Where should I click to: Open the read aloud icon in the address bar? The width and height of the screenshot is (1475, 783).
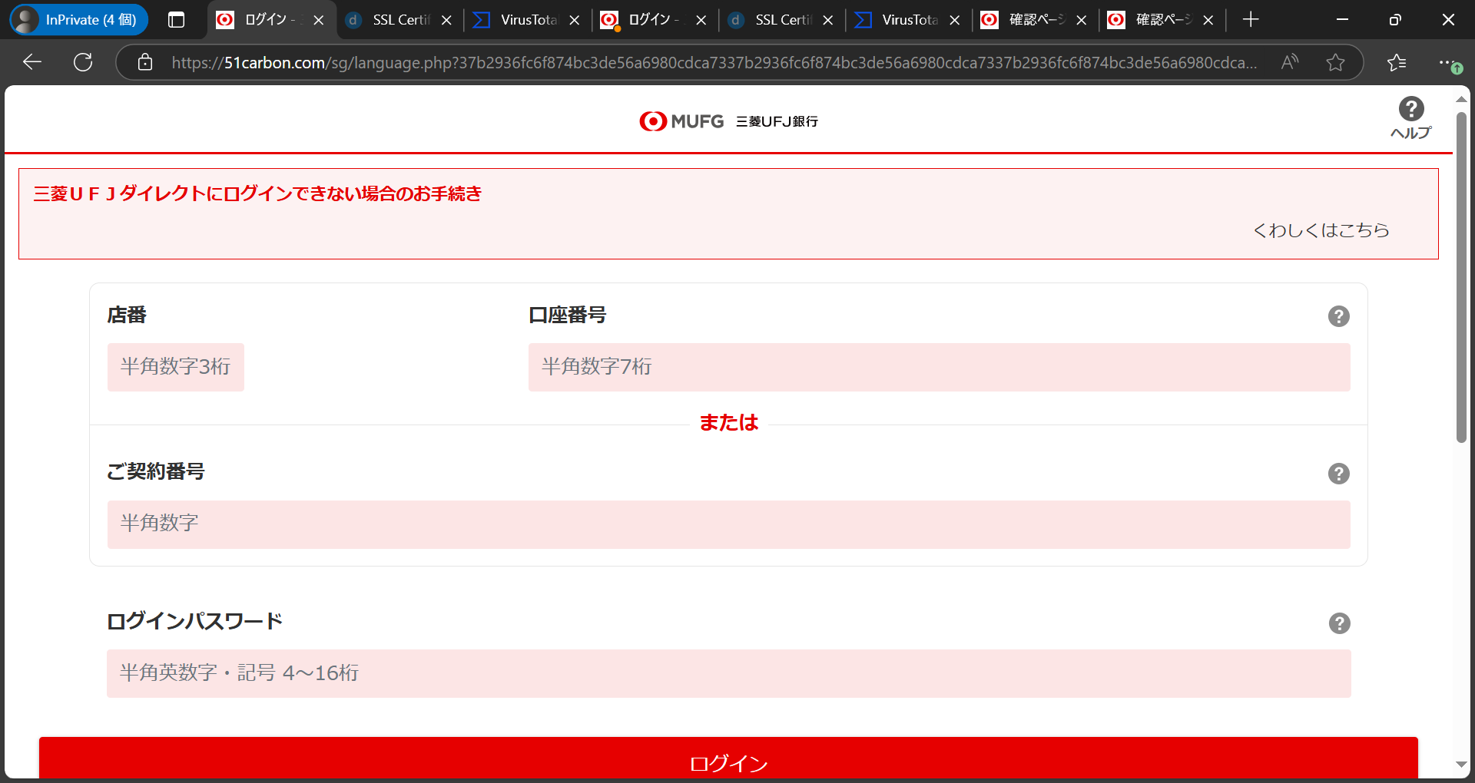1290,62
